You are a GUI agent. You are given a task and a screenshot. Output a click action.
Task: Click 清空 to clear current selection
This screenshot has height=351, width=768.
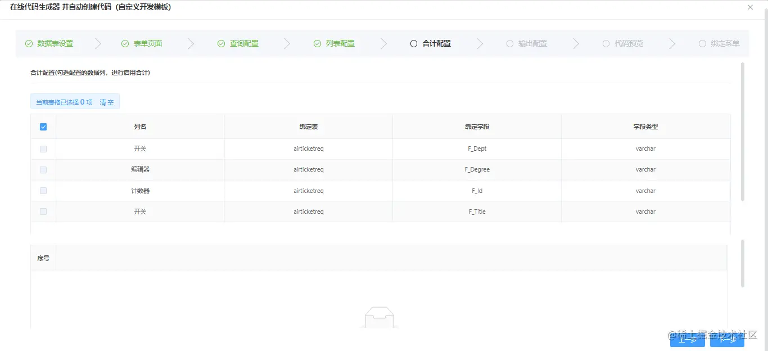(x=107, y=102)
